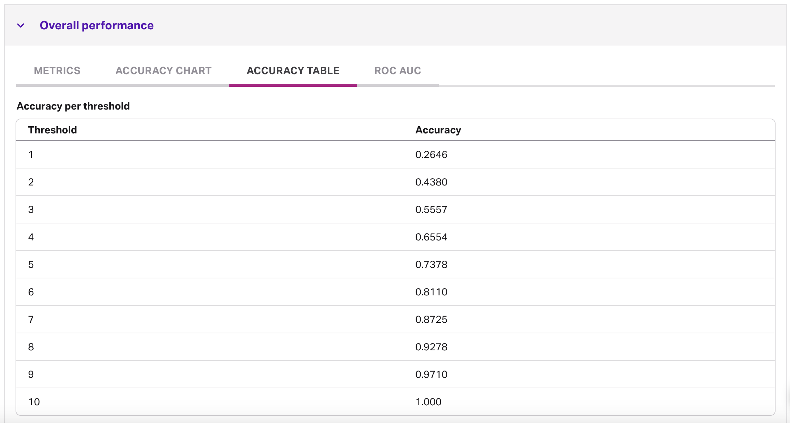Click accuracy value 0.8725

point(431,320)
